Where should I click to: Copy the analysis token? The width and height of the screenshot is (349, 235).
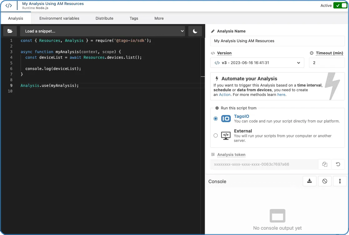[325, 164]
